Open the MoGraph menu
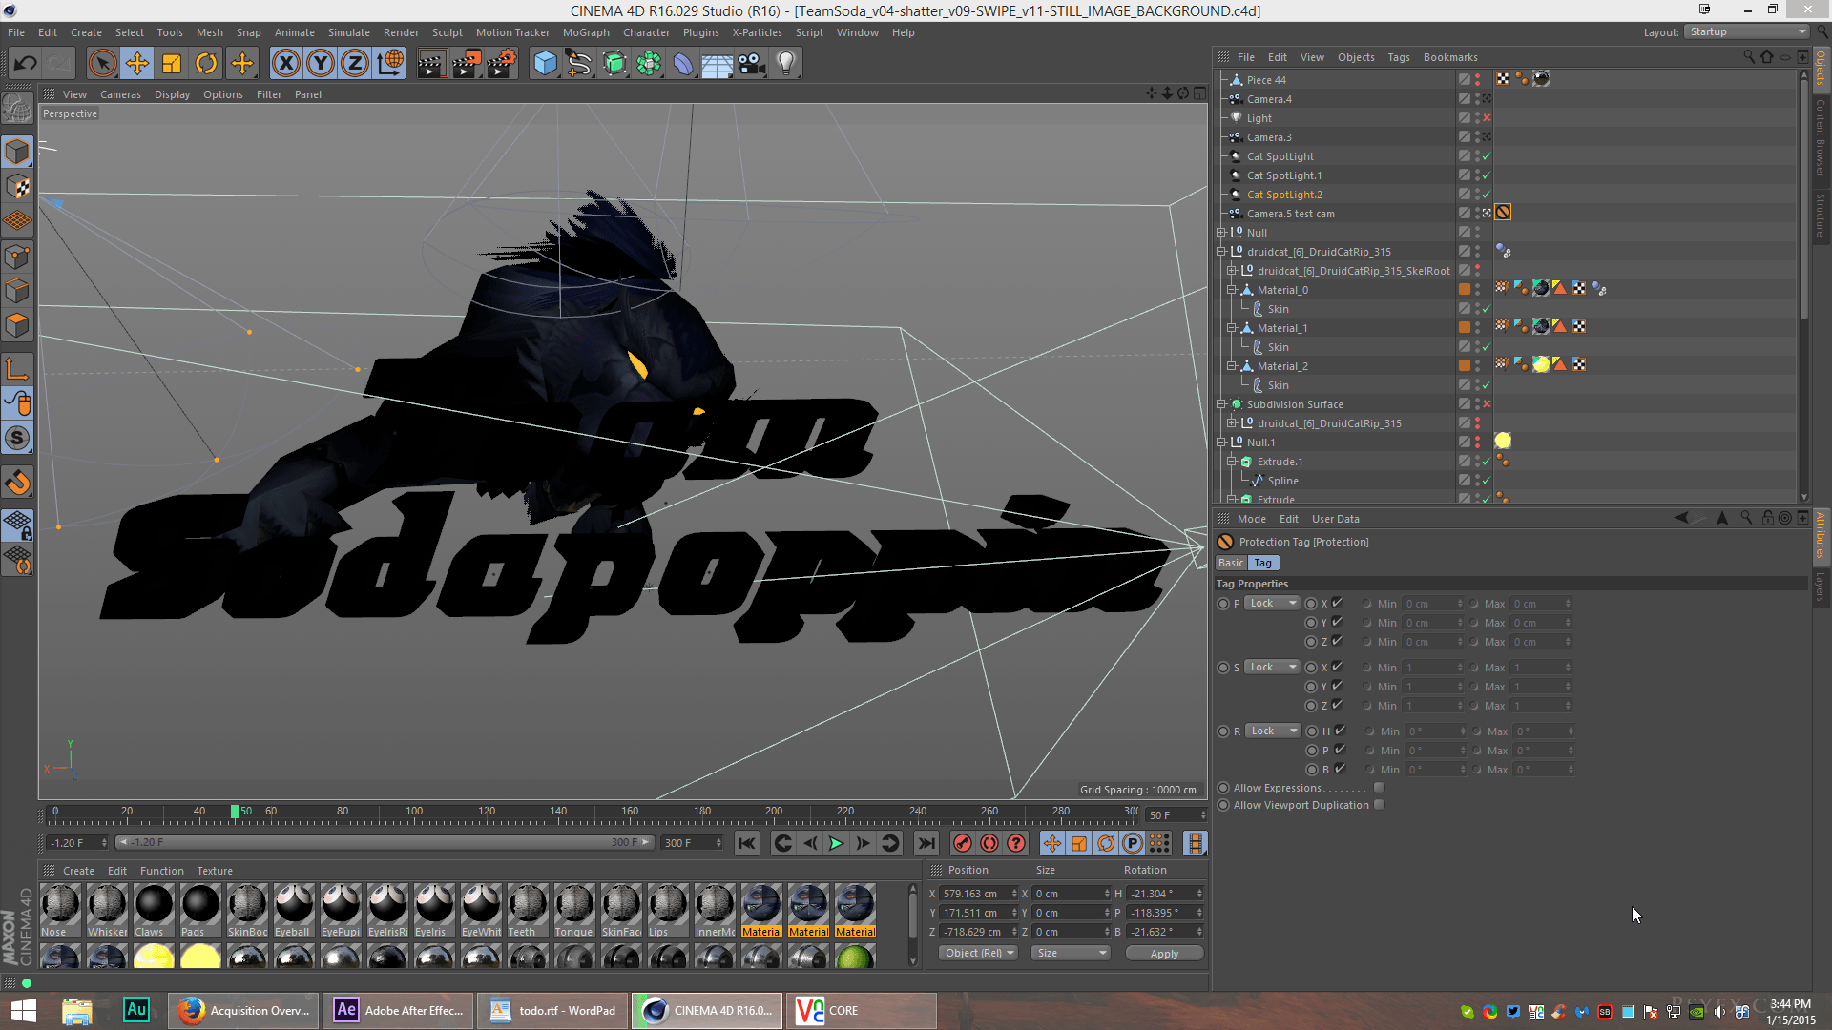This screenshot has width=1832, height=1030. pyautogui.click(x=586, y=32)
